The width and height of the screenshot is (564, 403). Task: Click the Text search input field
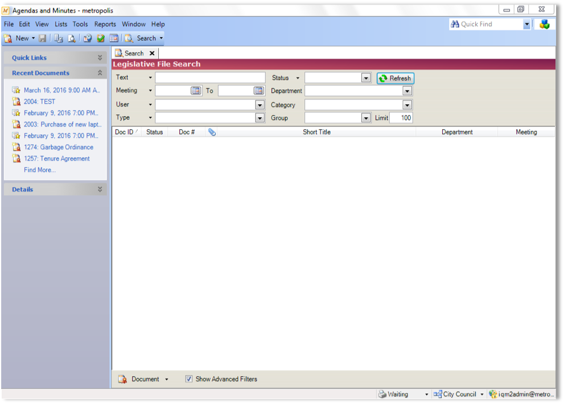coord(210,77)
